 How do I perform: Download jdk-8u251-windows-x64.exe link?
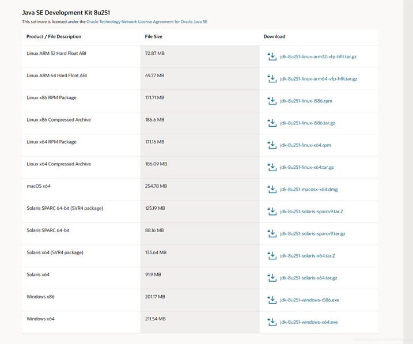[308, 322]
